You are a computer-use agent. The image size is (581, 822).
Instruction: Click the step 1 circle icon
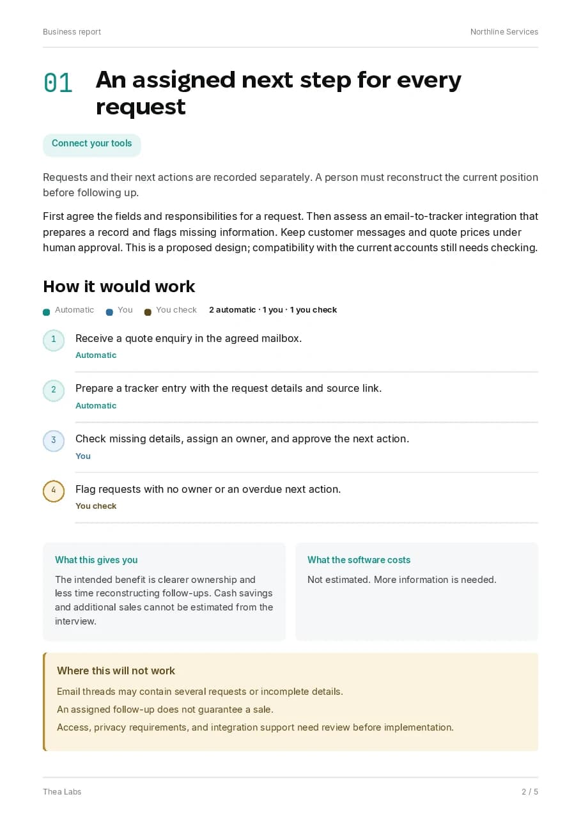pos(54,340)
